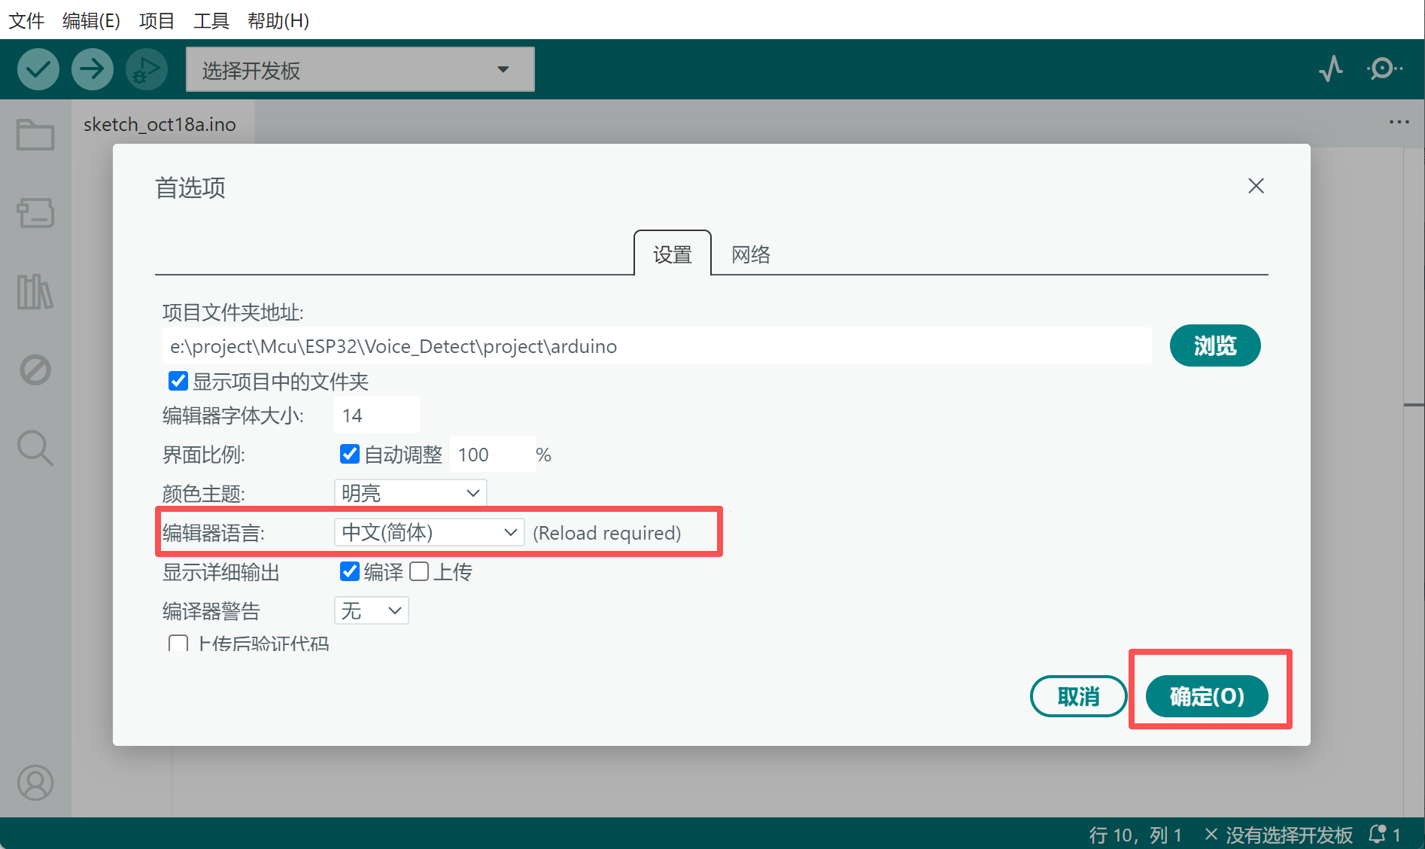Open the Serial Plotter icon
Screen dimensions: 1425x849
[x=1330, y=68]
